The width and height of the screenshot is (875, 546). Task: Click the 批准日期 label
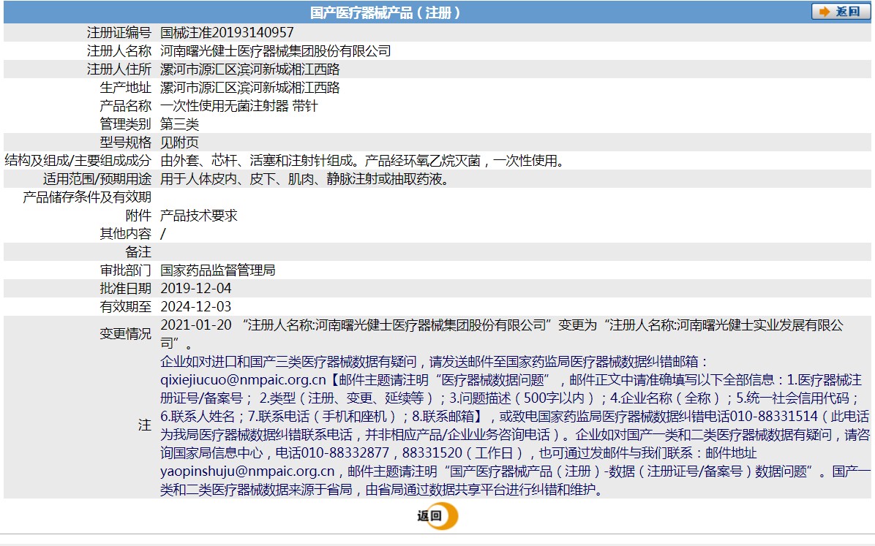point(126,288)
